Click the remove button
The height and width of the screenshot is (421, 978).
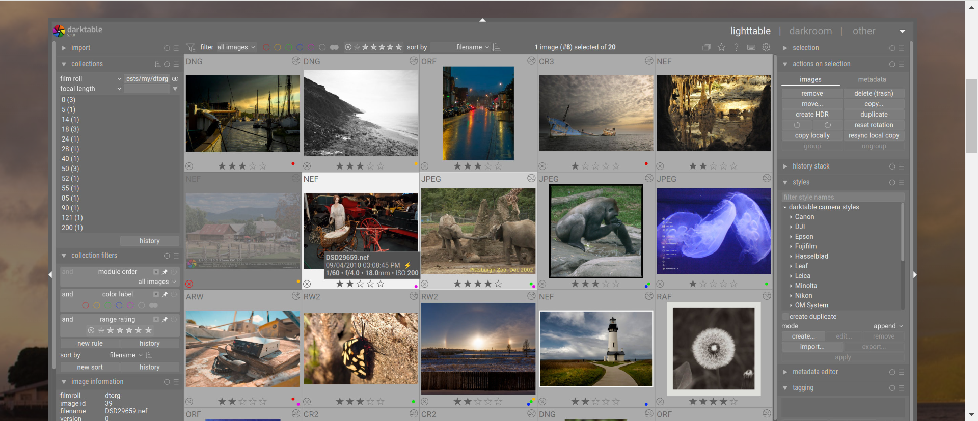point(812,93)
